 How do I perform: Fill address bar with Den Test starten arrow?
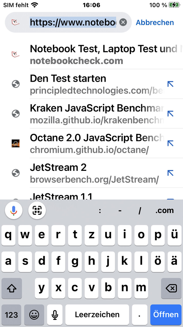[x=170, y=84]
